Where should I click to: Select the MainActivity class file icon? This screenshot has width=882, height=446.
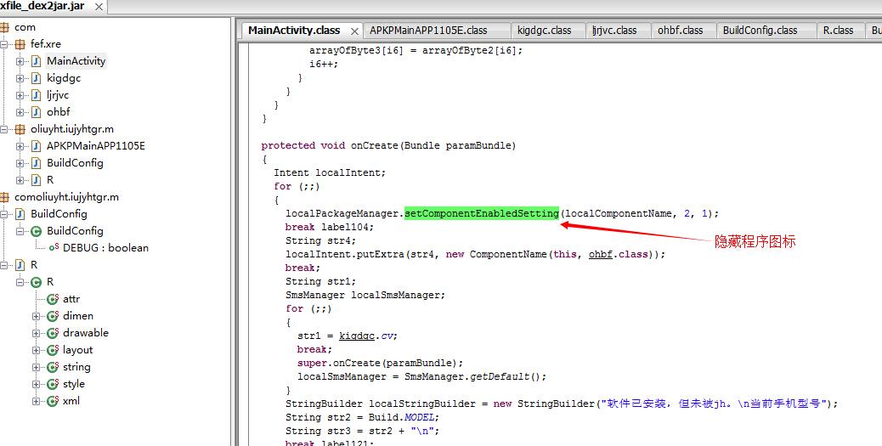pyautogui.click(x=36, y=61)
